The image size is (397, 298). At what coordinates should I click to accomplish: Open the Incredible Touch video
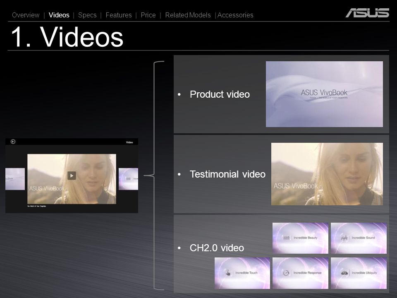[242, 273]
